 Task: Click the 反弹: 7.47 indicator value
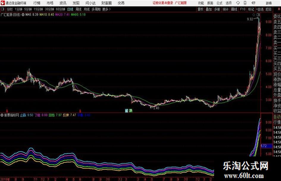coord(69,115)
